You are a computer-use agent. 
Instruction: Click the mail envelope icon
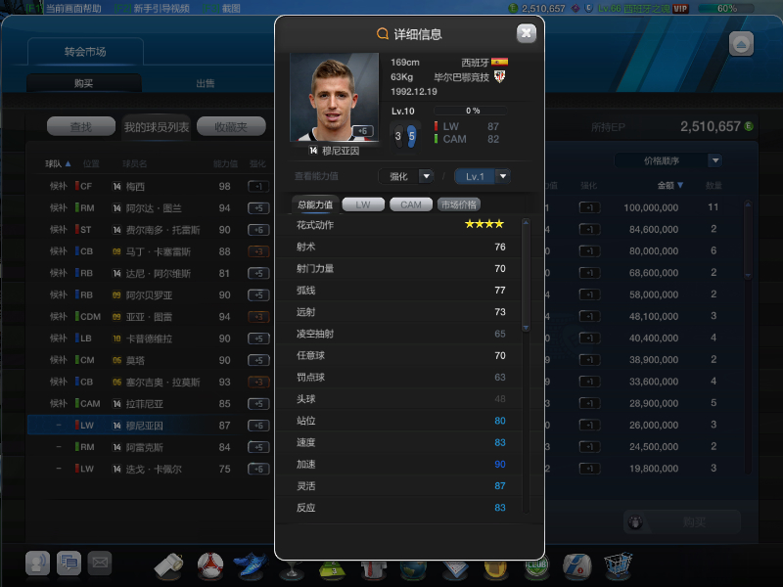[100, 564]
